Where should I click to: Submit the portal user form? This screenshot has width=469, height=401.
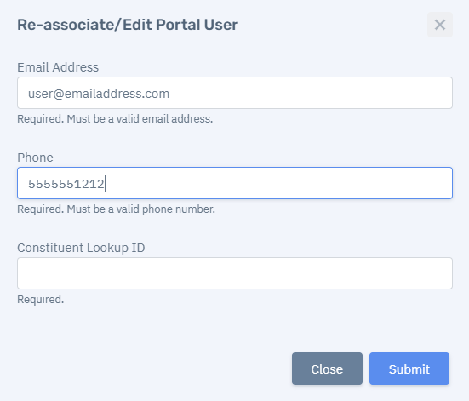click(409, 369)
